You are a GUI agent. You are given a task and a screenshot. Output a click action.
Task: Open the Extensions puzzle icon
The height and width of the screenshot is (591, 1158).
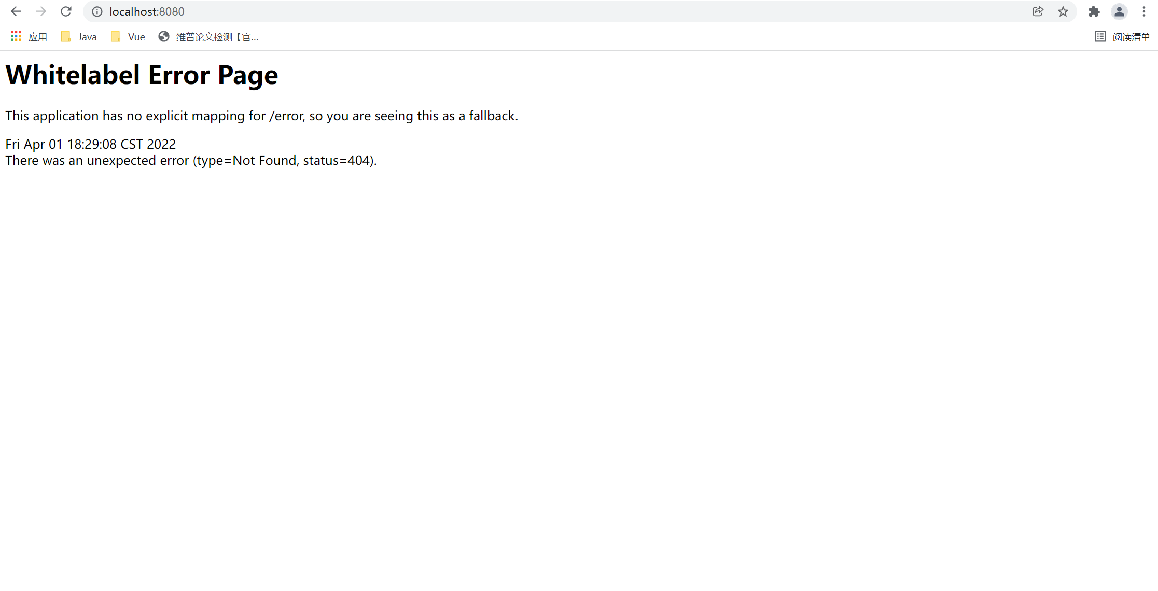click(1094, 11)
